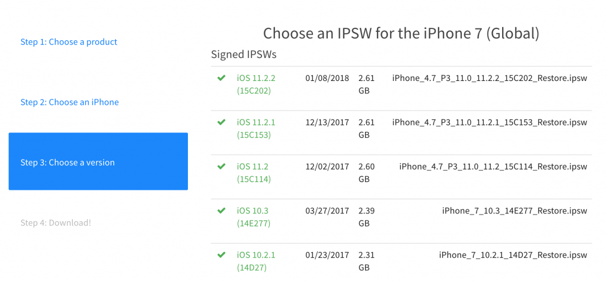
Task: Open Step 2: Choose an iPhone
Action: (x=69, y=102)
